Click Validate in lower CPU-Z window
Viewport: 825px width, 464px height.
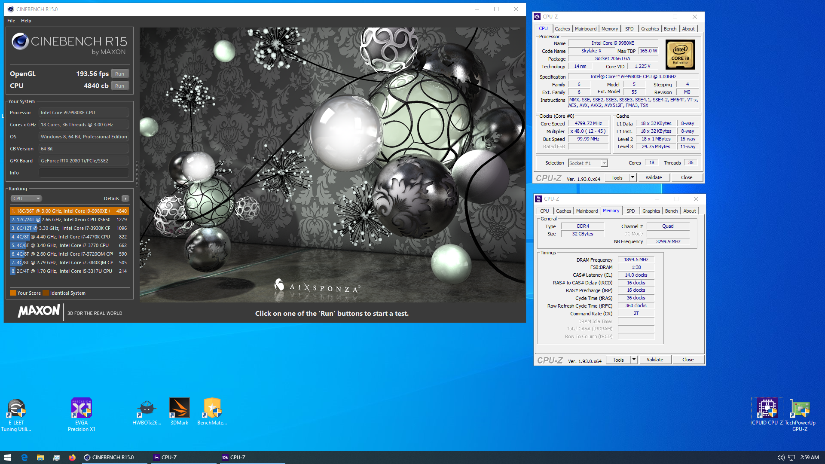point(655,360)
